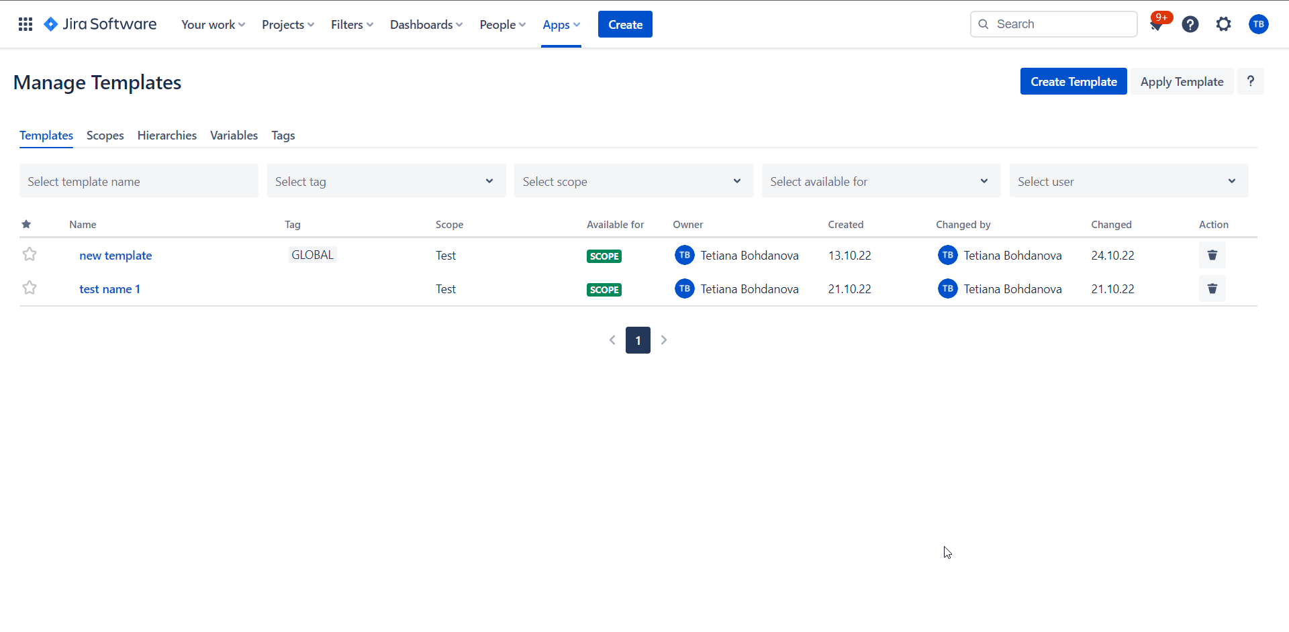The height and width of the screenshot is (632, 1289).
Task: Star the 'test name 1' row as favorite
Action: [30, 288]
